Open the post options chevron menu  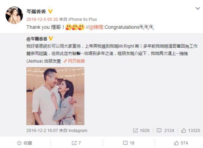[x=198, y=9]
